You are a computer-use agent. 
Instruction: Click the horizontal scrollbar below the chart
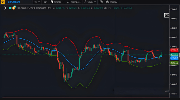[86, 97]
